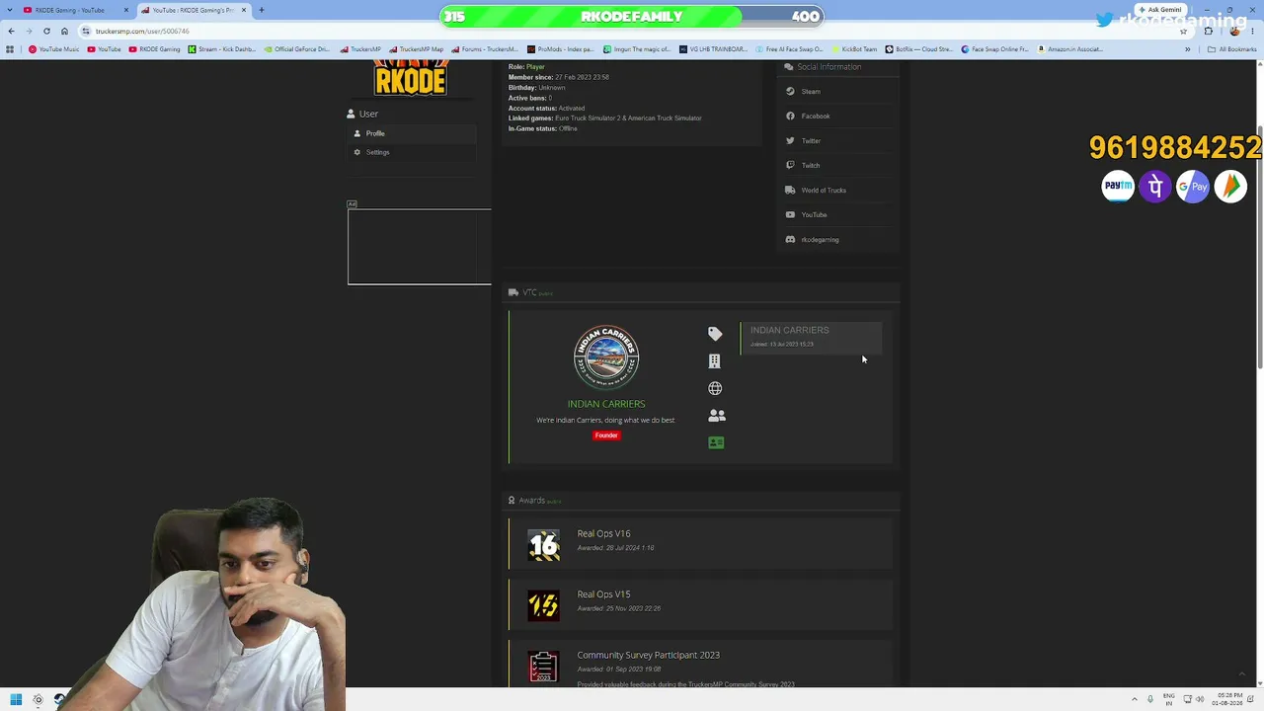Click the VTC building icon

[714, 361]
